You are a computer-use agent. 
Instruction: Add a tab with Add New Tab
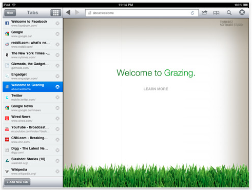(x=17, y=182)
